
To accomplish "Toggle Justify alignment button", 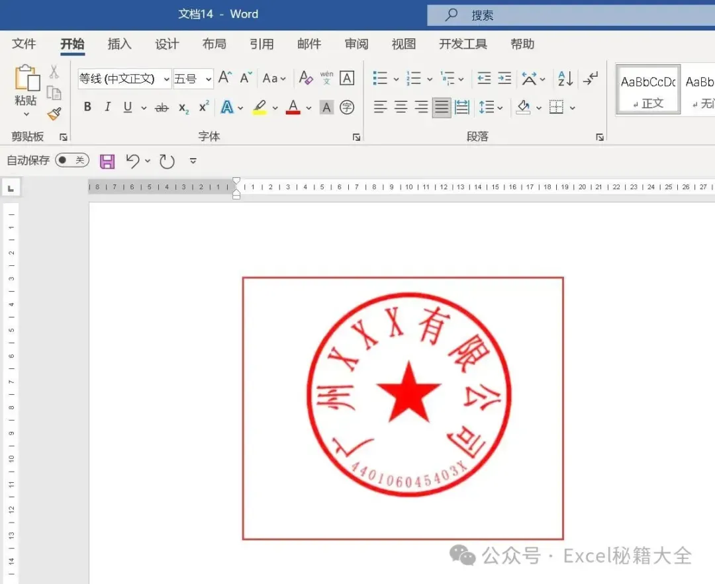I will pyautogui.click(x=442, y=108).
